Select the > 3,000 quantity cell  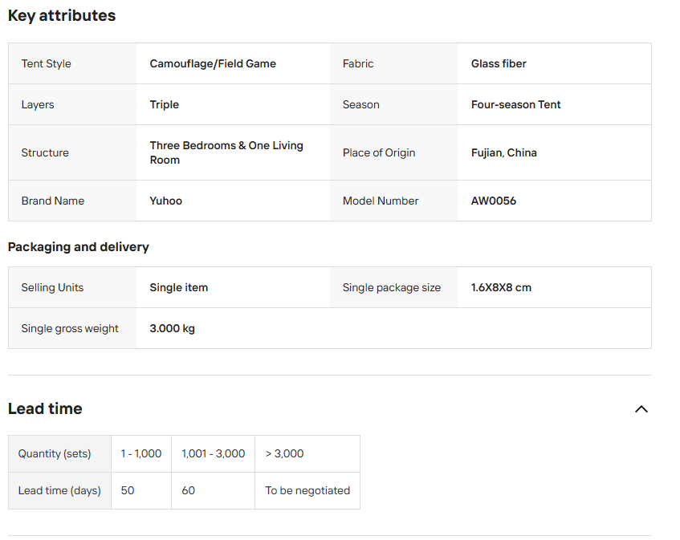click(x=285, y=454)
